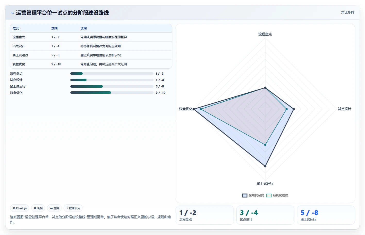Click the 维度 column header

[16, 28]
